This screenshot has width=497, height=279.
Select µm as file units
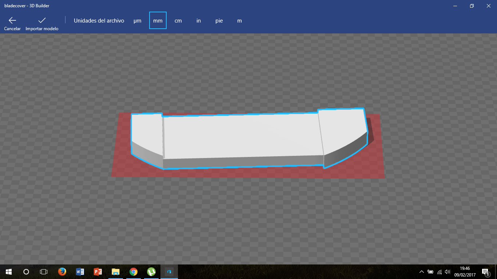(x=137, y=21)
